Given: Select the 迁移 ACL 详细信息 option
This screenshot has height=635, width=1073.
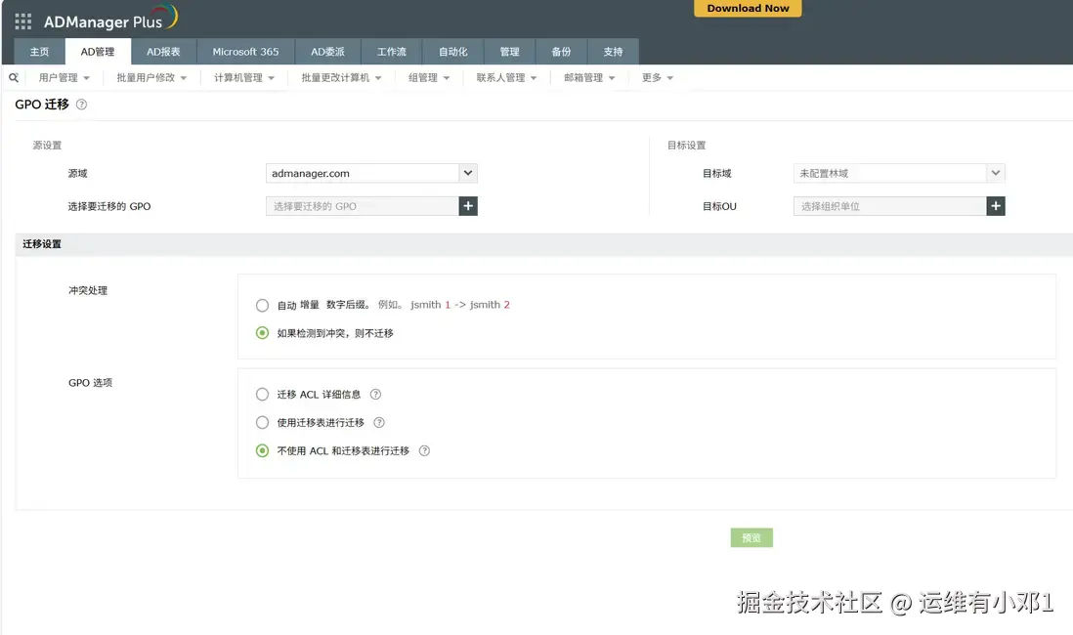Looking at the screenshot, I should (x=262, y=394).
